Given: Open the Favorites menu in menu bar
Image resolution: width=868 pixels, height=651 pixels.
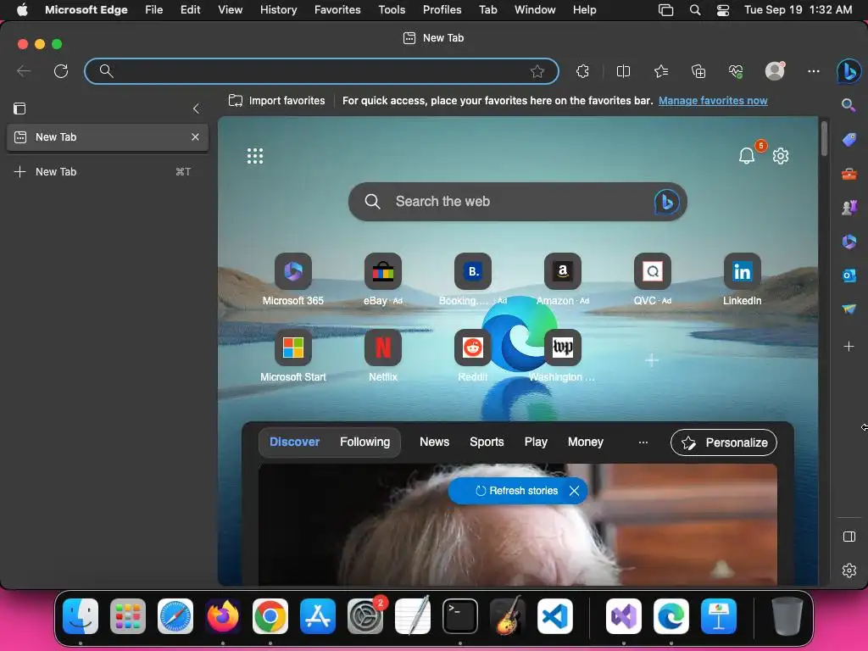Looking at the screenshot, I should click(x=337, y=10).
